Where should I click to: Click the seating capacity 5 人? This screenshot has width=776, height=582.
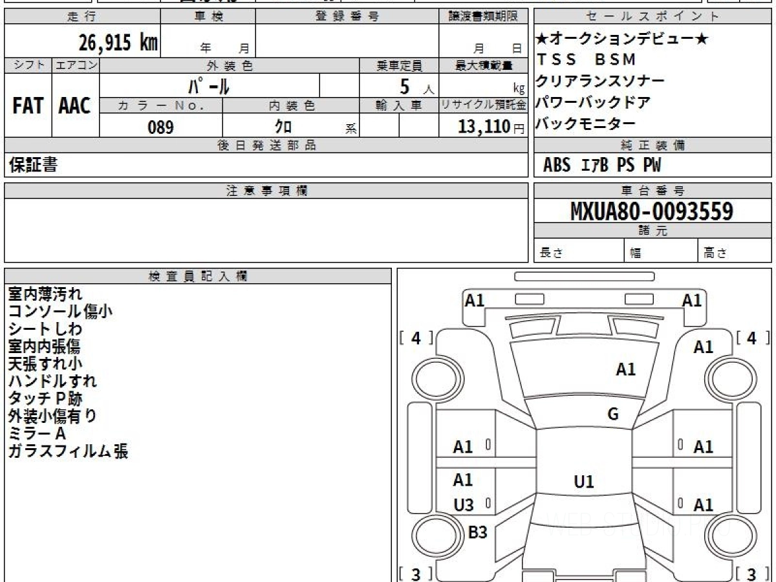(416, 86)
